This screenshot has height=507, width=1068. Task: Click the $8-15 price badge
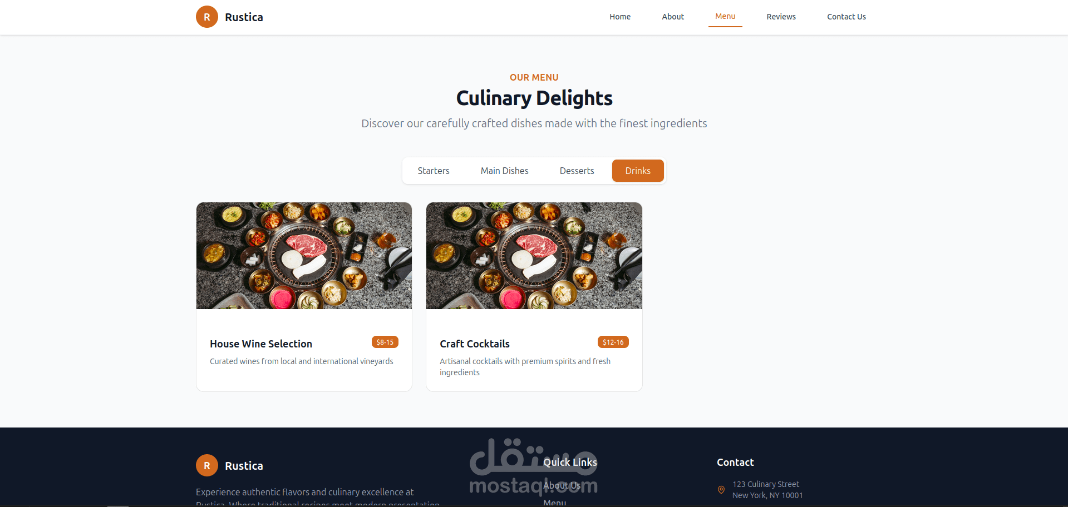(x=385, y=342)
